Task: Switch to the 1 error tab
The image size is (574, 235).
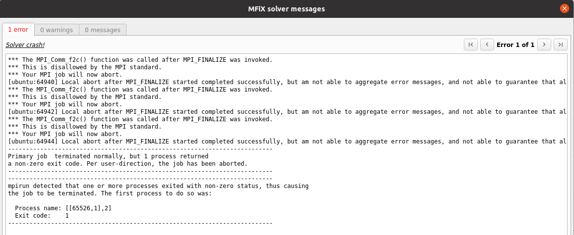Action: 18,30
